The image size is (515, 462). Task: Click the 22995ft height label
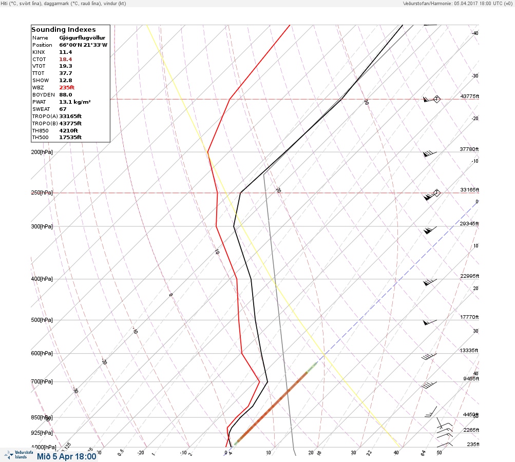coord(469,276)
